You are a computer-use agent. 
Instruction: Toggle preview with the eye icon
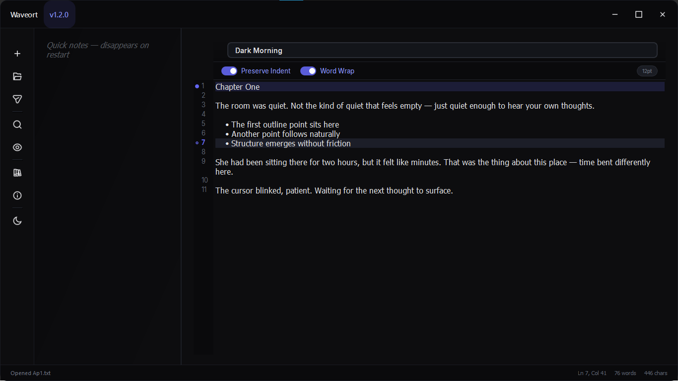[17, 147]
